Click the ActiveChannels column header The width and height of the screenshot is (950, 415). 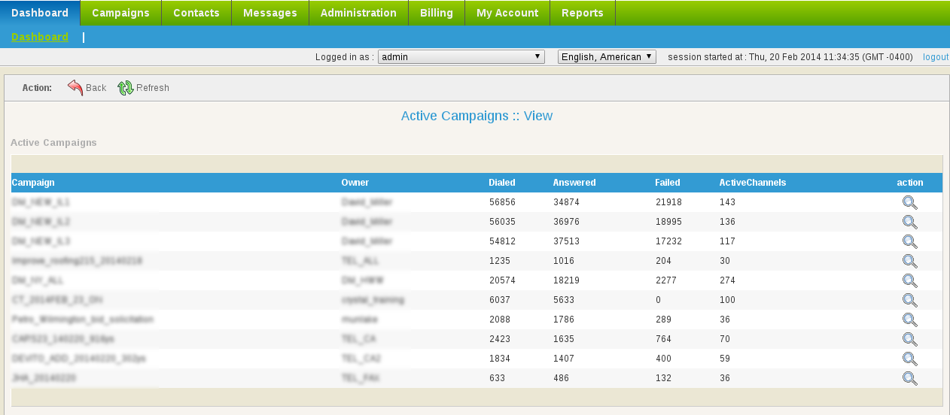coord(752,183)
